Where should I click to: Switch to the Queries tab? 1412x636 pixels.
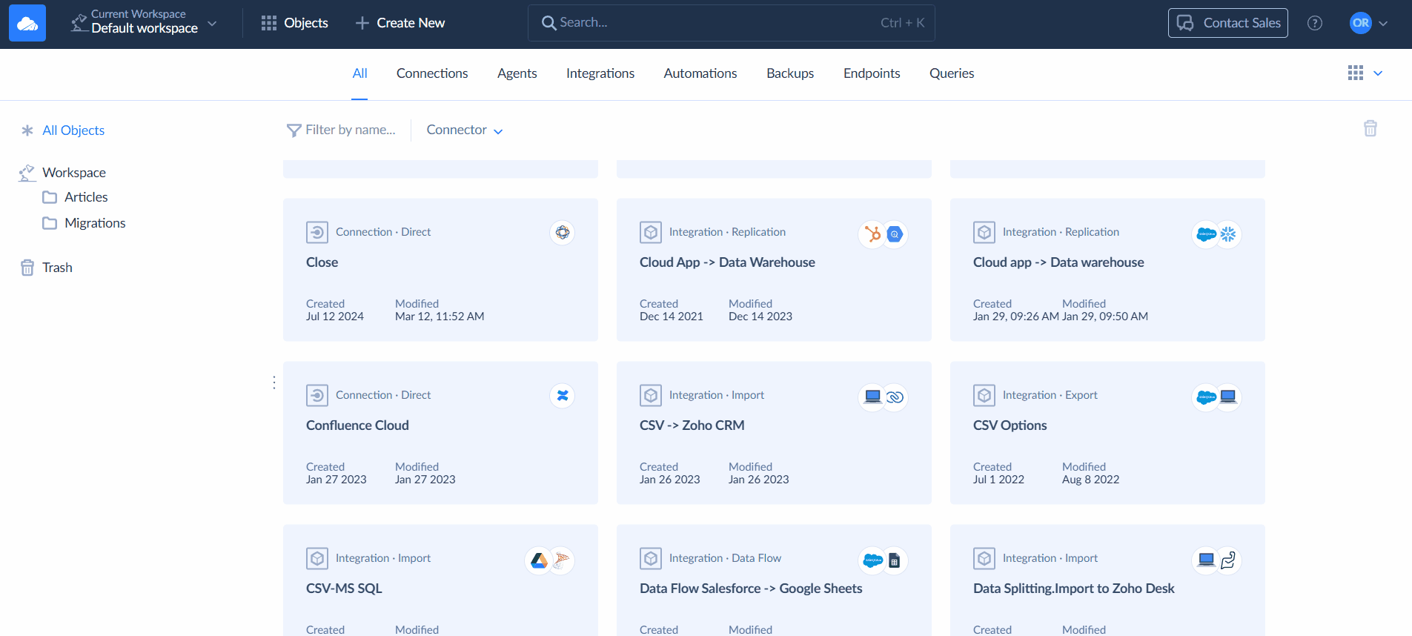[x=952, y=73]
